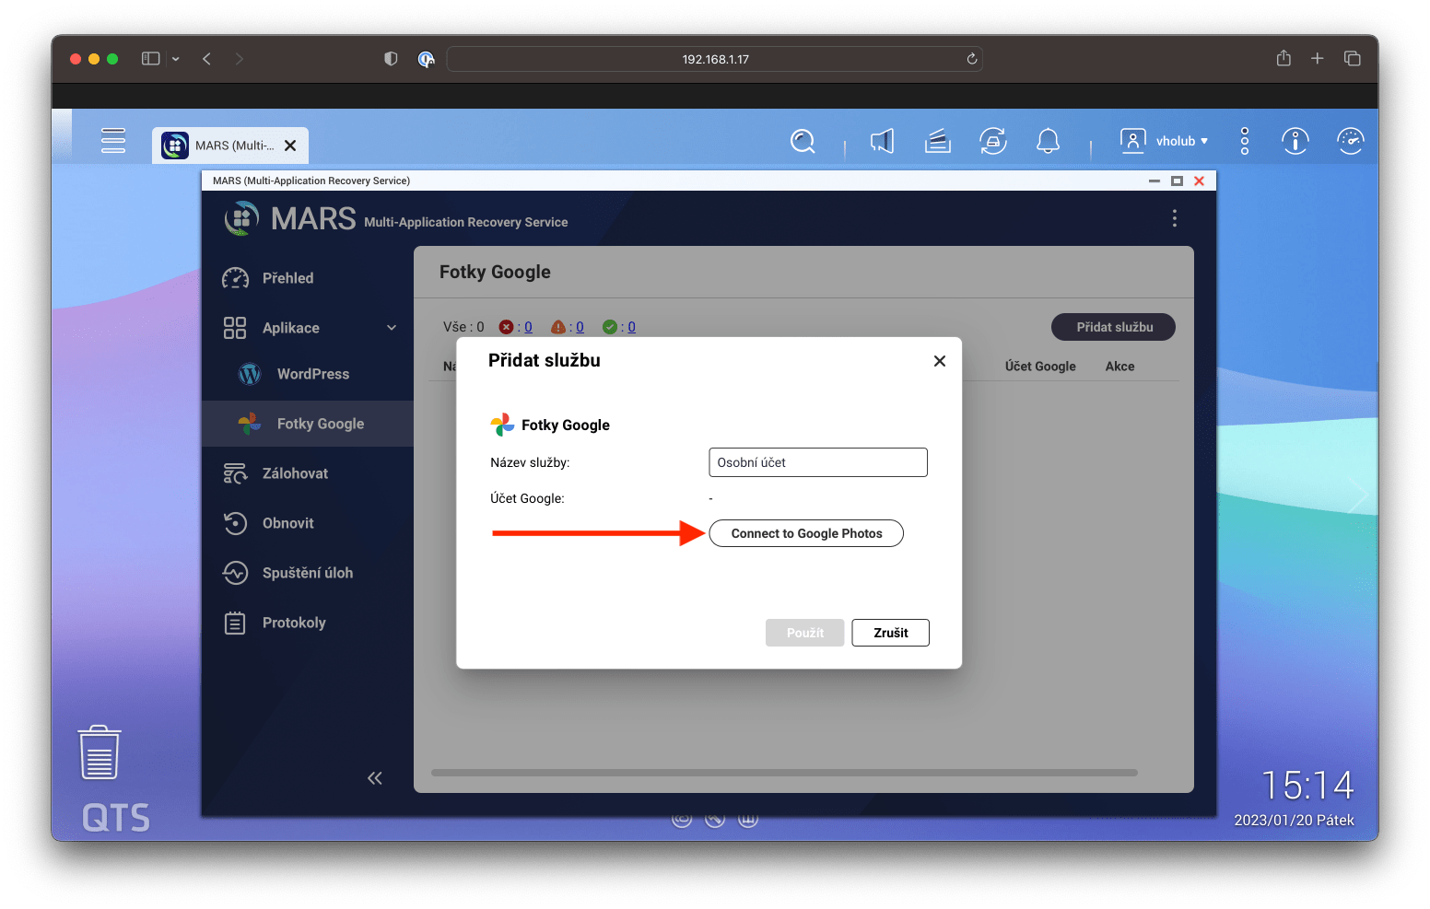Collapse the MARS sidebar with double-chevron

click(374, 778)
